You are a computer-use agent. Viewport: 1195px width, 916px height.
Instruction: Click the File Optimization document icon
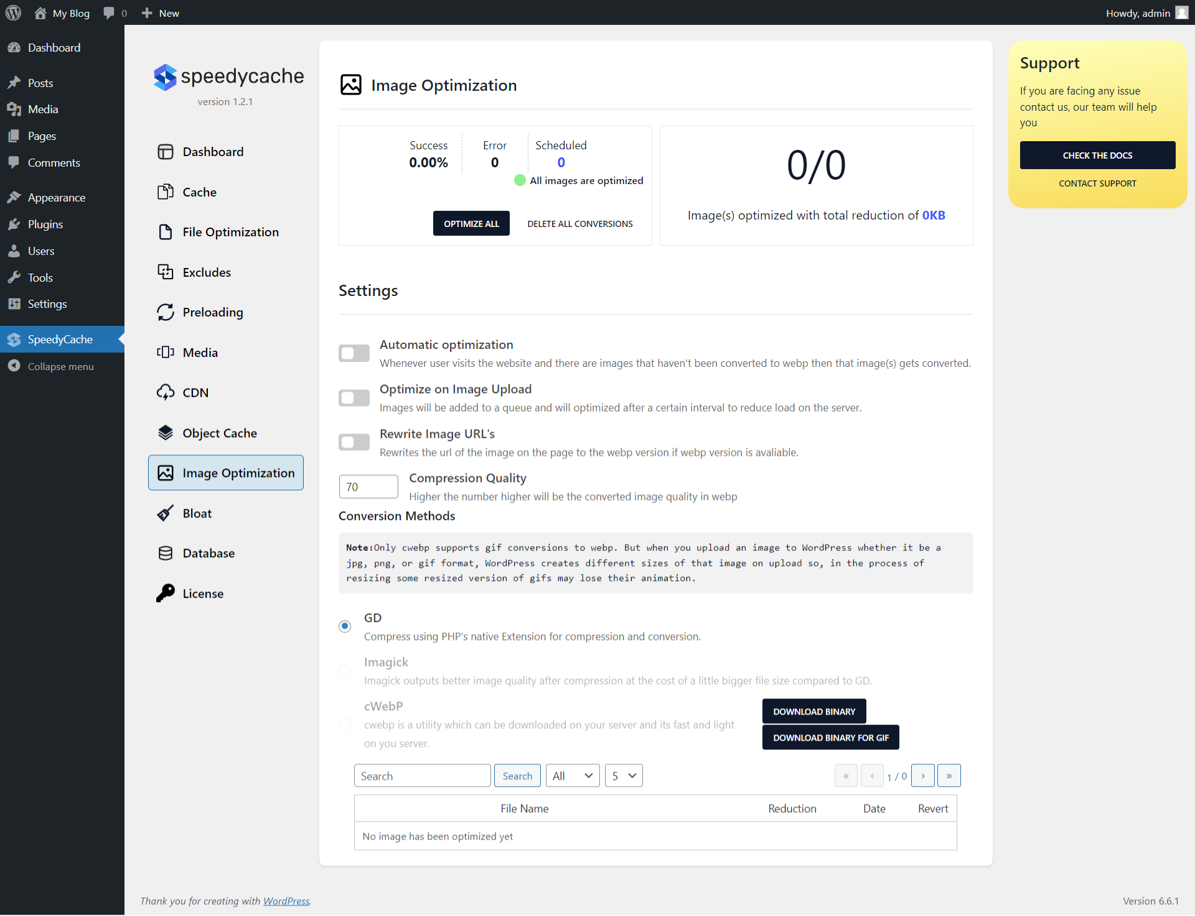[165, 232]
